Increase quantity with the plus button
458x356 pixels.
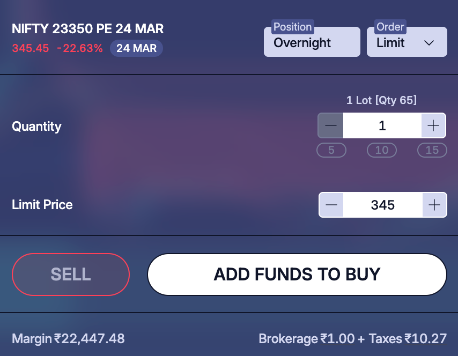pyautogui.click(x=433, y=126)
